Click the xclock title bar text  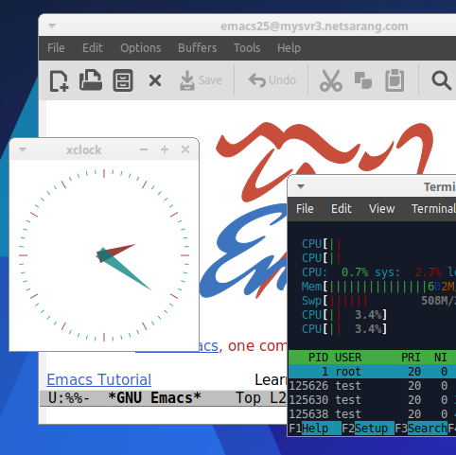coord(83,150)
